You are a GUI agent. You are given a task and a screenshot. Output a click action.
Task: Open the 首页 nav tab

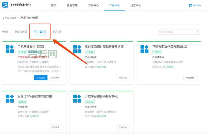point(54,5)
